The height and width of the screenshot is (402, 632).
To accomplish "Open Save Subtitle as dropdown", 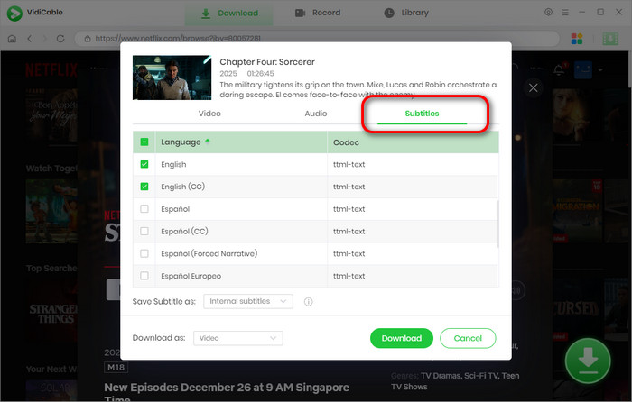I will pos(248,301).
